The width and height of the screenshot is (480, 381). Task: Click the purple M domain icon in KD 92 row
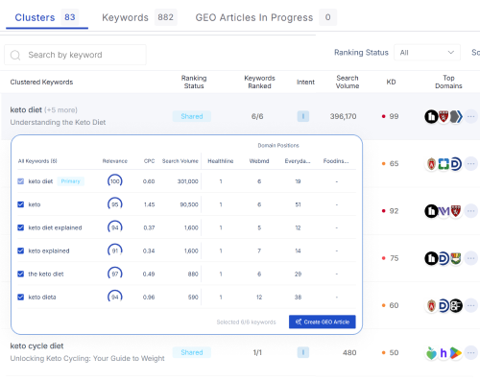tap(444, 211)
